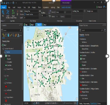Viewport: 110px width, 105px height.
Task: Toggle Line Barriers layer checkbox
Action: [x=6, y=90]
